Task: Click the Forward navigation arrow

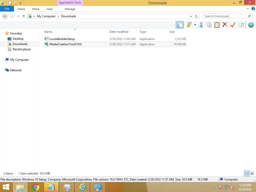Action: click(12, 16)
